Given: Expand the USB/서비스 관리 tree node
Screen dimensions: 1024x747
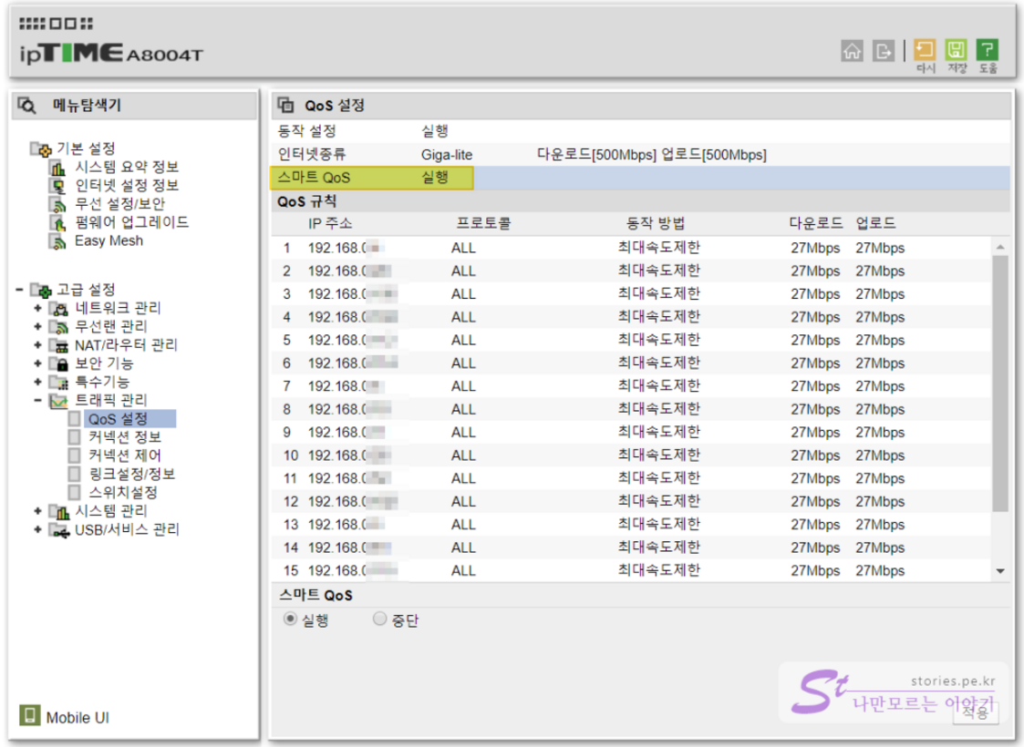Looking at the screenshot, I should click(37, 529).
